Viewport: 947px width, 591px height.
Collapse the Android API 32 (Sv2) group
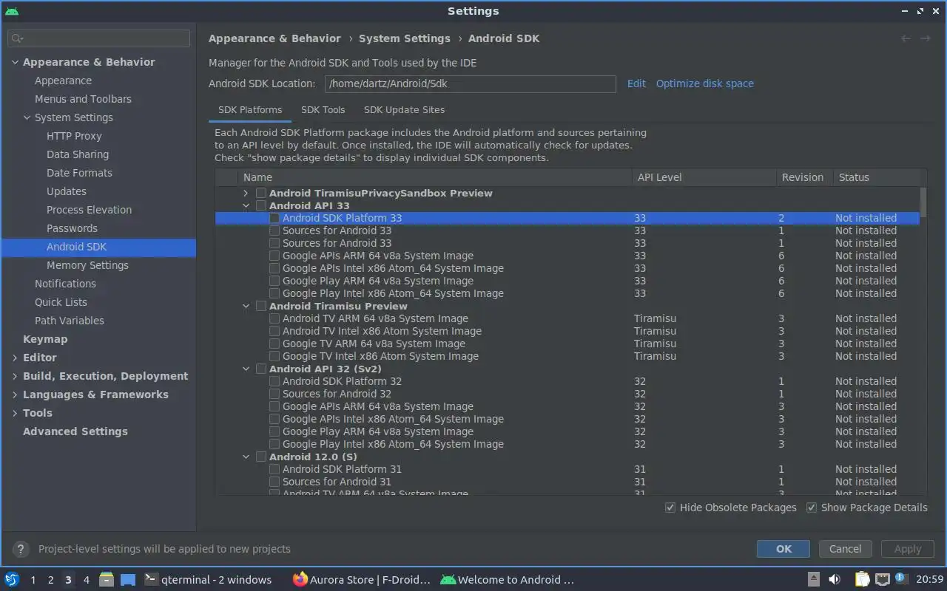246,369
